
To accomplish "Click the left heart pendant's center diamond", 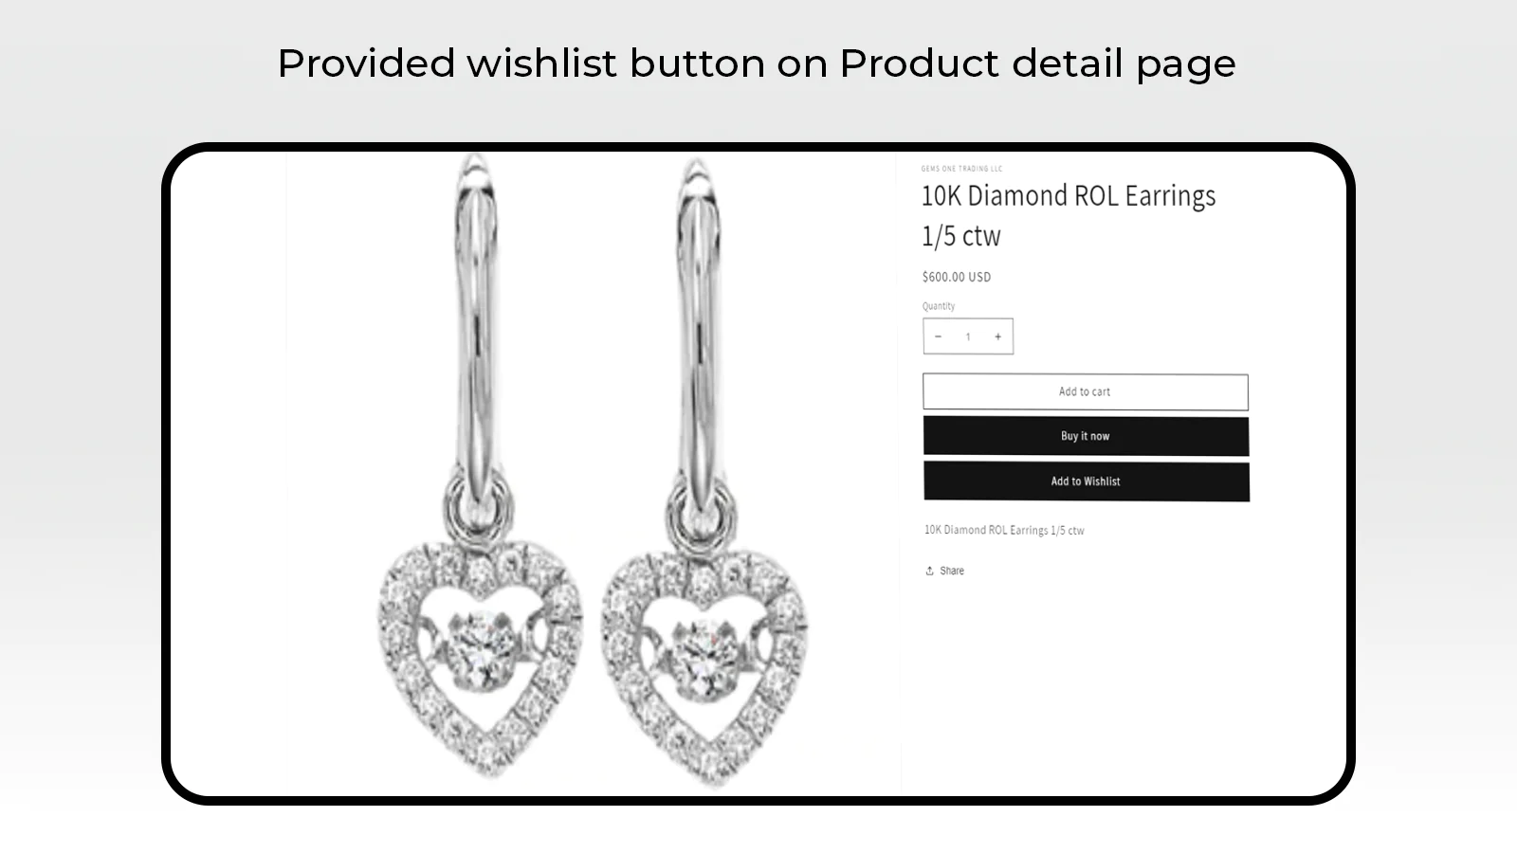I will (x=483, y=646).
